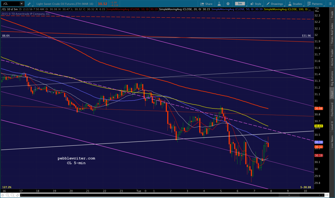This screenshot has height=198, width=335.
Task: Open the Studies menu
Action: 295,4
